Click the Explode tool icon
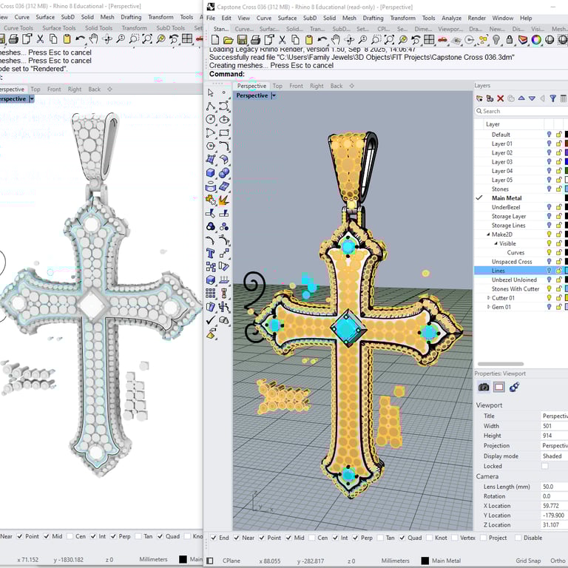 pos(224,200)
